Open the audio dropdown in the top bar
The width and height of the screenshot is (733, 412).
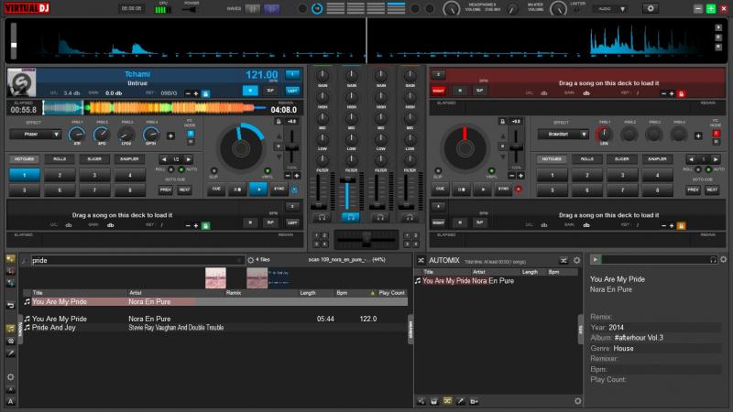[x=611, y=9]
